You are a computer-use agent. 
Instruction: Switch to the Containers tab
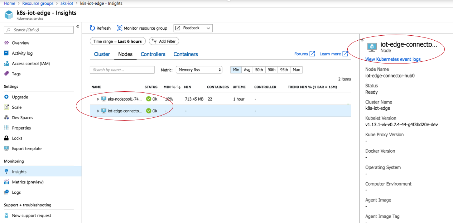[x=185, y=54]
